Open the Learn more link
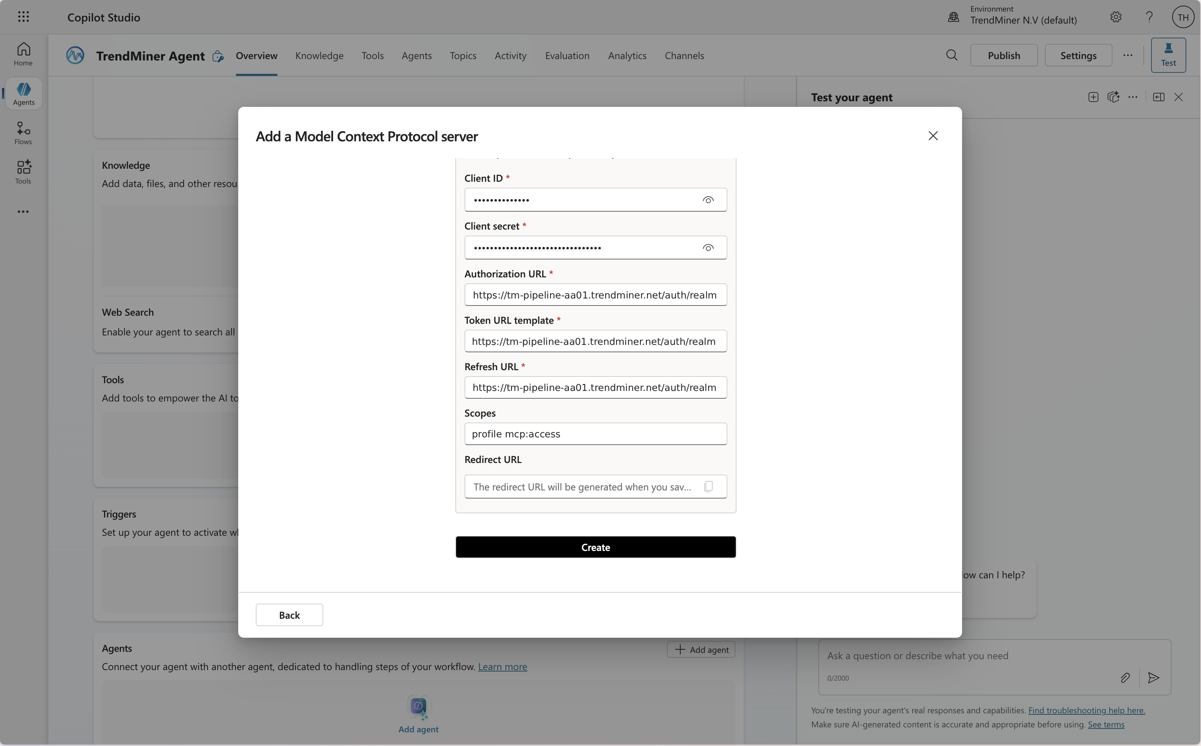This screenshot has width=1201, height=746. (502, 667)
